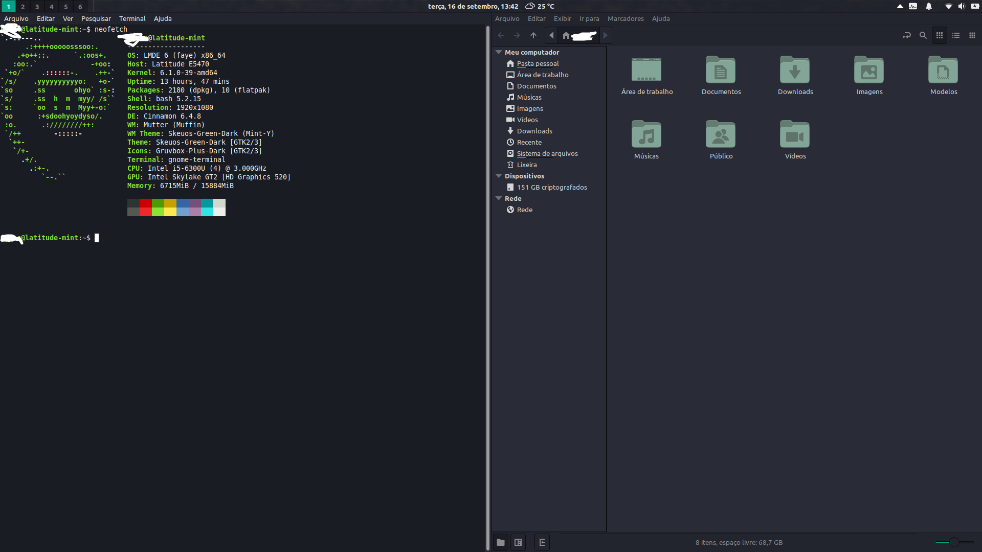The width and height of the screenshot is (982, 552).
Task: Collapse the Dispositivos section
Action: (x=499, y=176)
